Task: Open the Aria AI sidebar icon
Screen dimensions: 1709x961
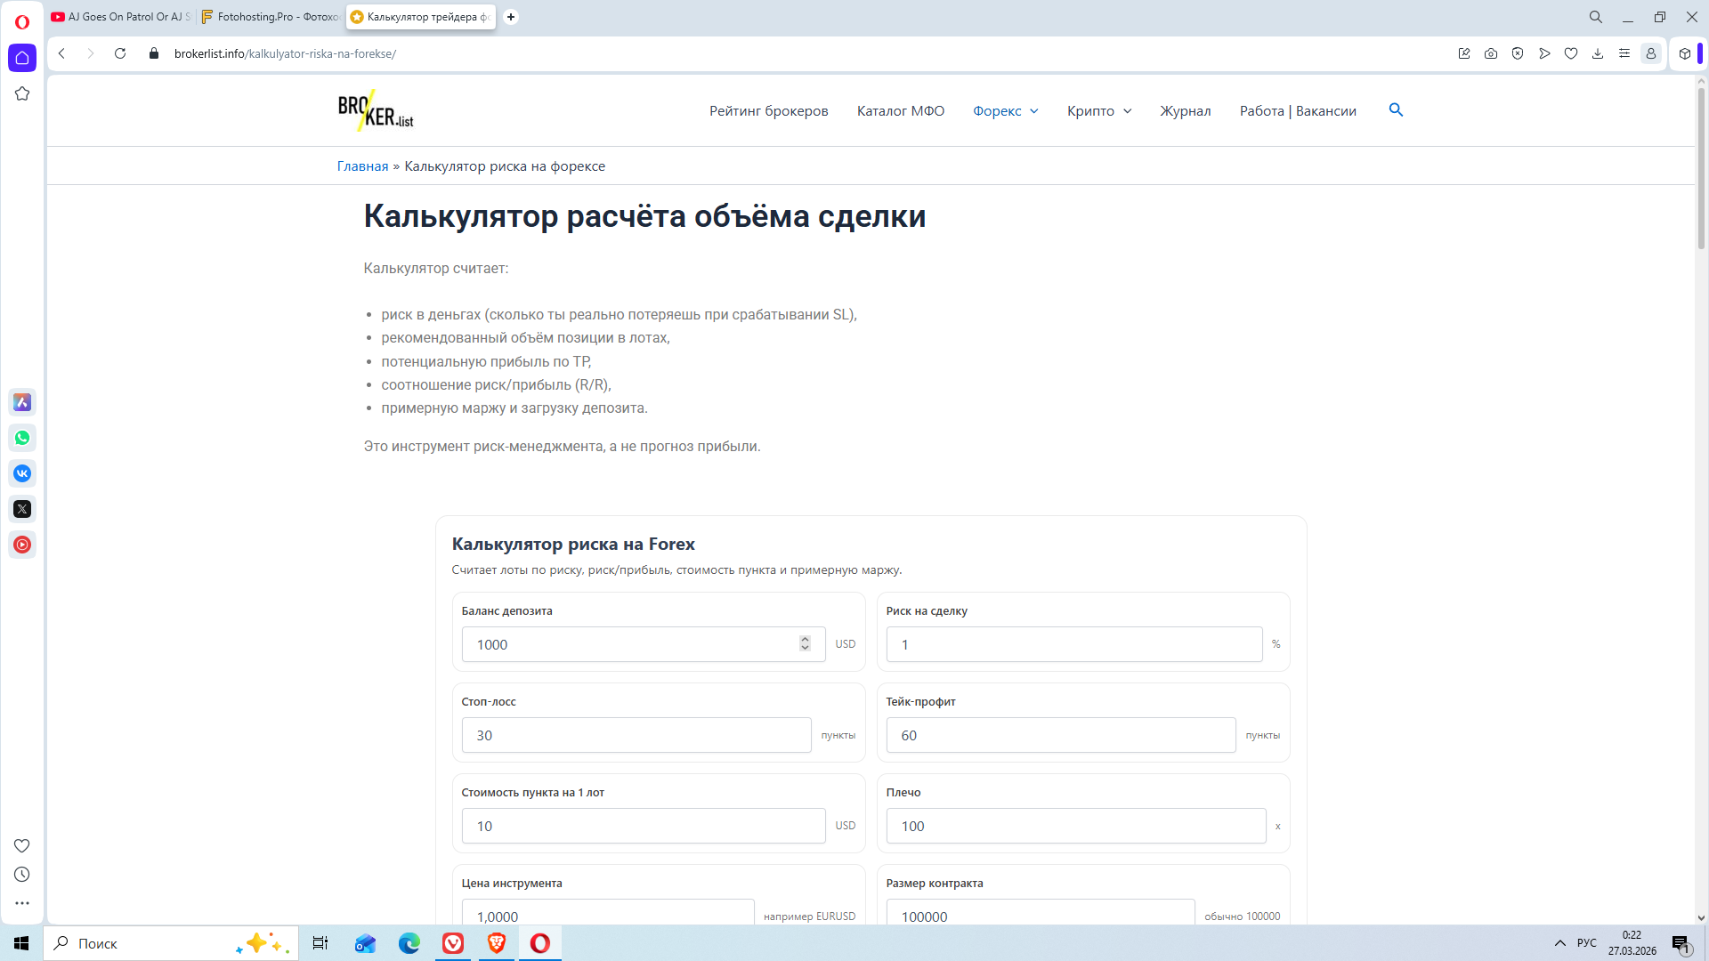Action: [22, 402]
